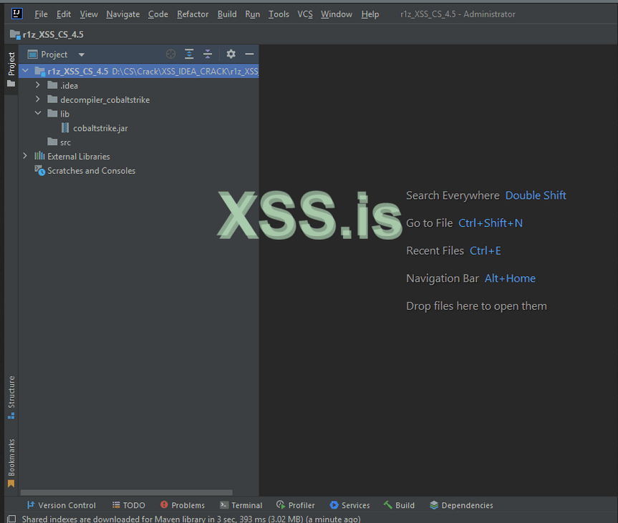
Task: Click the Terminal prompt icon
Action: click(x=224, y=505)
